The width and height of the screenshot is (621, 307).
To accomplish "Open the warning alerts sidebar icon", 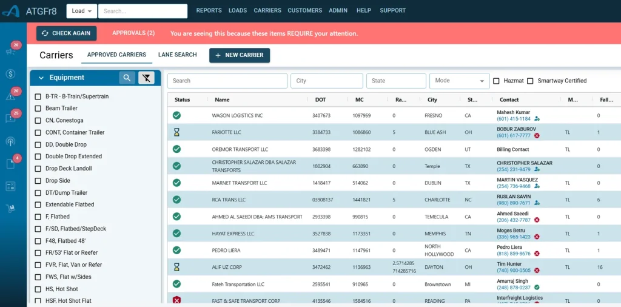I will click(x=10, y=96).
